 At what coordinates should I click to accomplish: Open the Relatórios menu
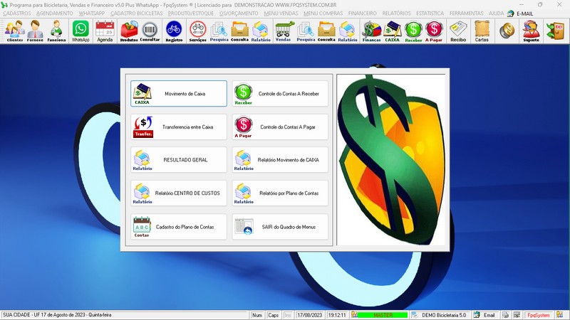(398, 13)
